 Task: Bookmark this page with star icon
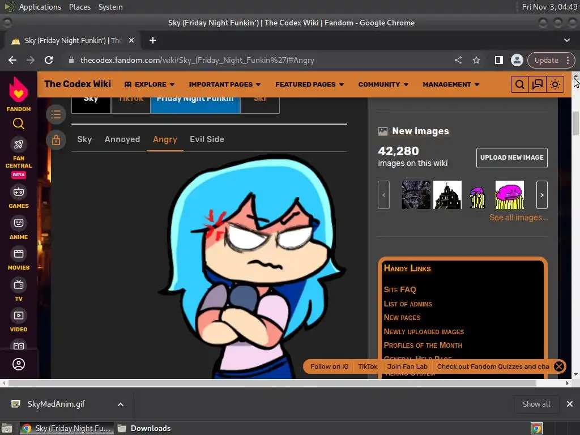476,60
